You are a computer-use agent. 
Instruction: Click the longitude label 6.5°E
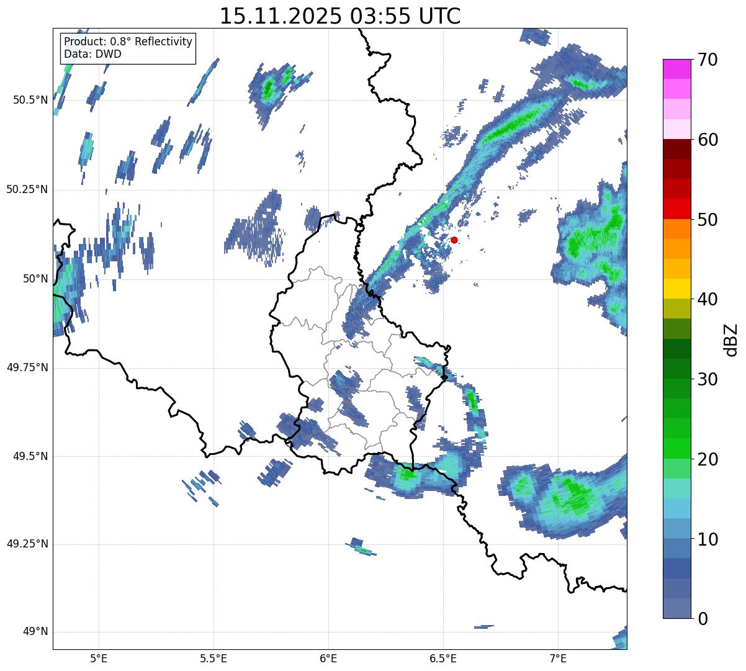(443, 658)
